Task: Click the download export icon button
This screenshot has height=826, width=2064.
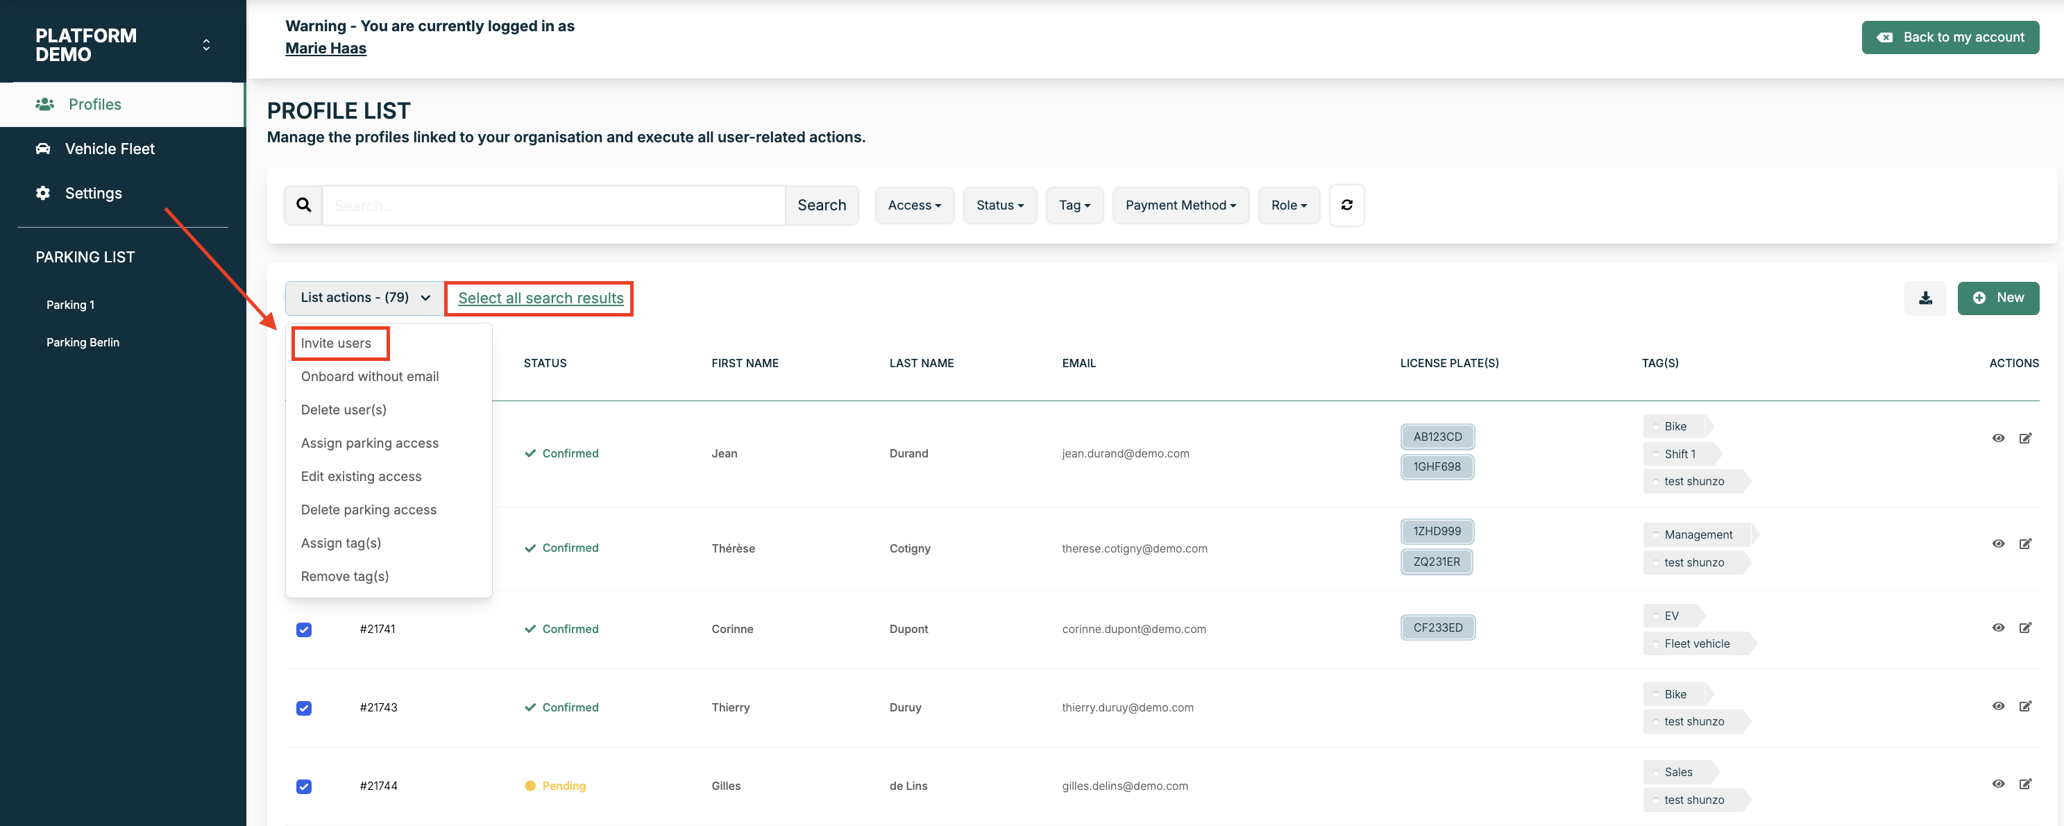Action: click(1925, 298)
